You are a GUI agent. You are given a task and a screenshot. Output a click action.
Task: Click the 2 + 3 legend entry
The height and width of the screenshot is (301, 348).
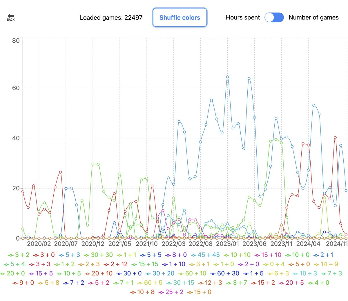click(x=88, y=264)
